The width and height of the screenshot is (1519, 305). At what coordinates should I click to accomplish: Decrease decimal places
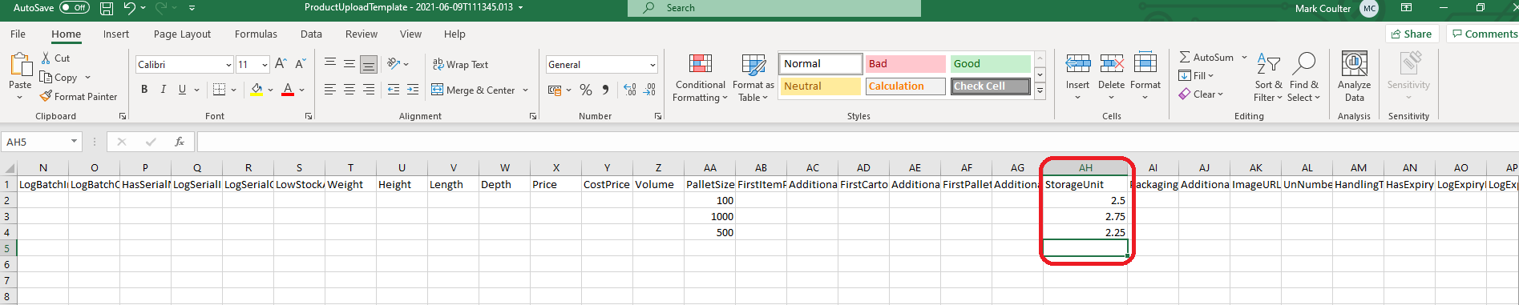[x=649, y=90]
